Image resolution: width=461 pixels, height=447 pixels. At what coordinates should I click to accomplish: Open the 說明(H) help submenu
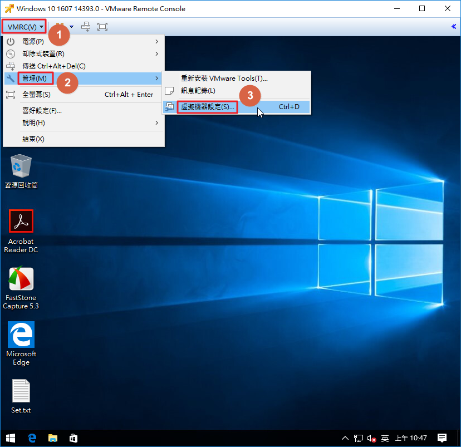click(x=84, y=123)
